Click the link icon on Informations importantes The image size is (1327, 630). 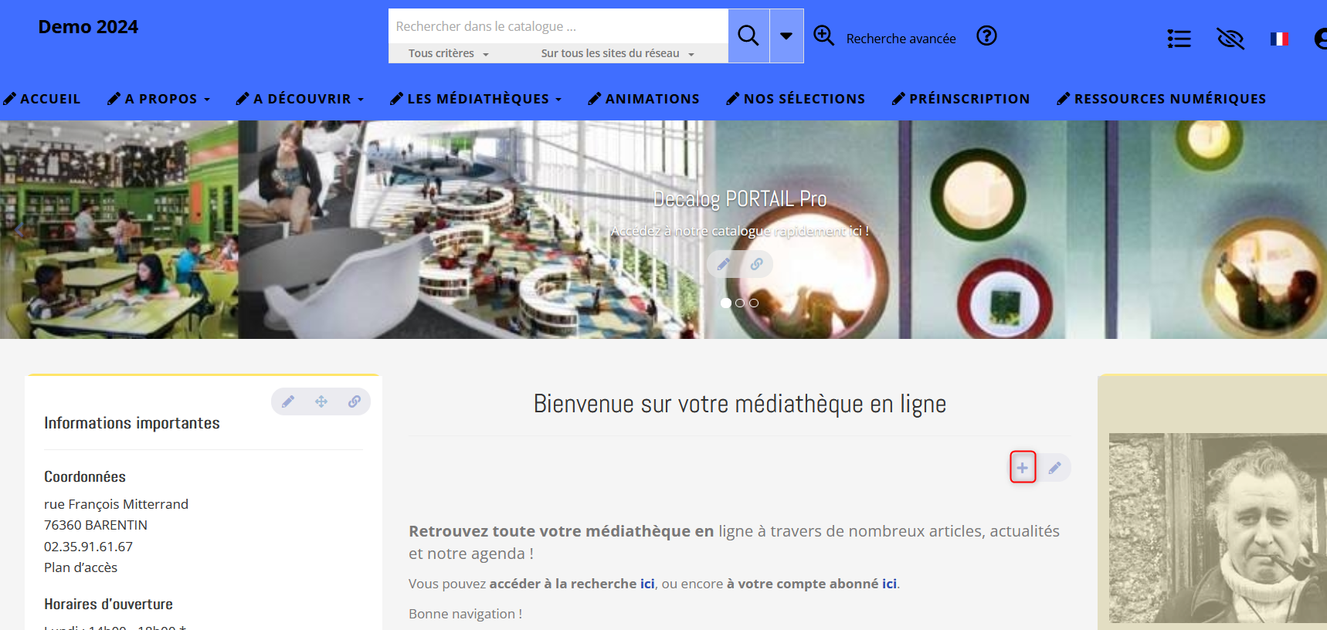(x=354, y=401)
